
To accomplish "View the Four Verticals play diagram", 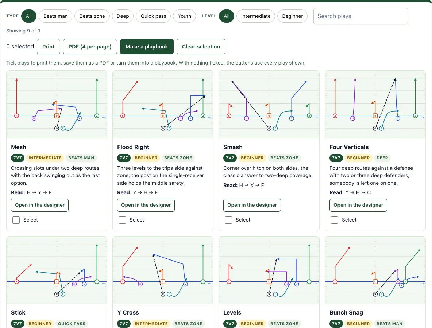I will (375, 105).
